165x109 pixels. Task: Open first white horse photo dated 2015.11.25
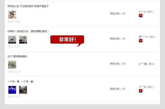[12, 40]
